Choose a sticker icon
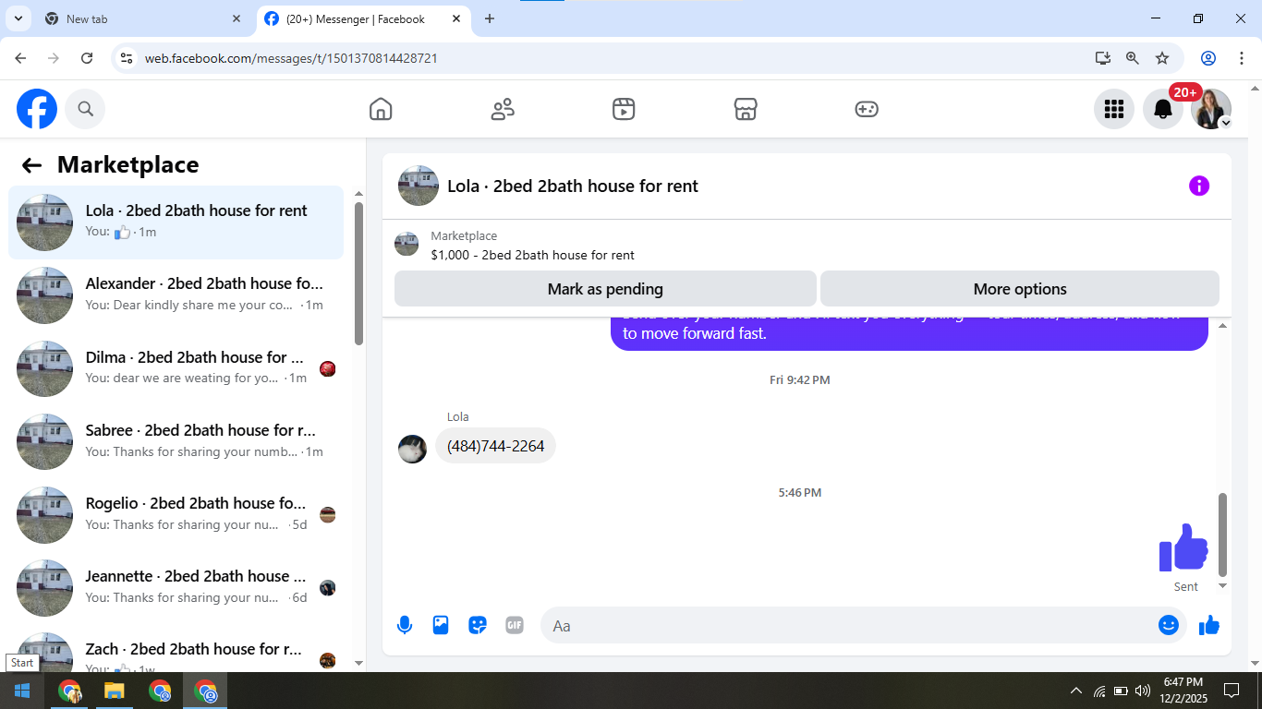 click(478, 625)
